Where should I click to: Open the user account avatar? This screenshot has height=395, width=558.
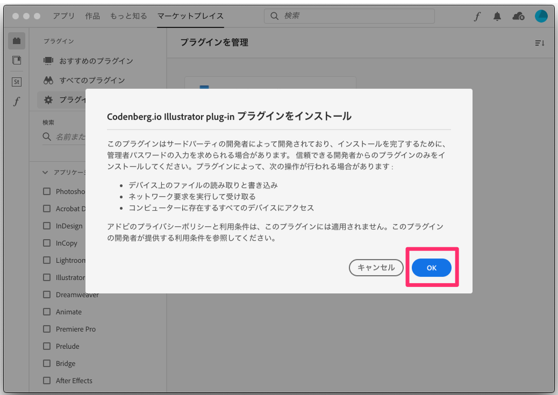[541, 16]
